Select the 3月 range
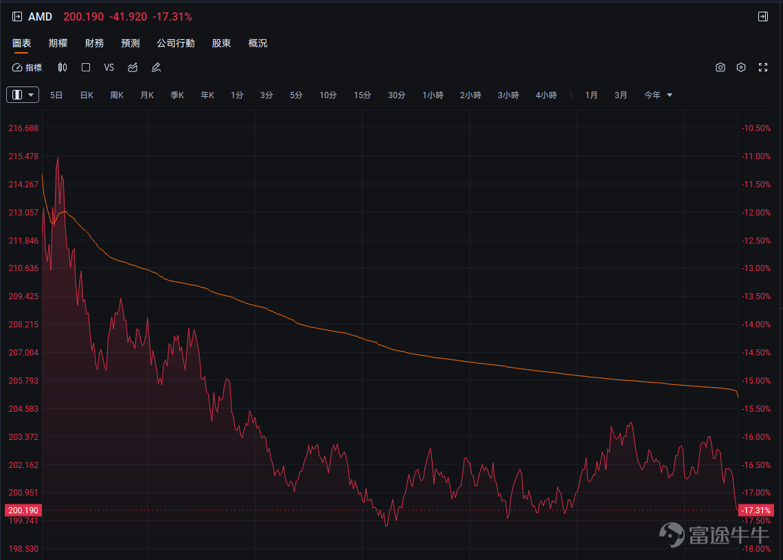The height and width of the screenshot is (560, 783). (621, 95)
